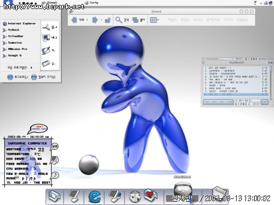Click the ladybug dice icon in dock
This screenshot has height=205, width=274.
[135, 197]
